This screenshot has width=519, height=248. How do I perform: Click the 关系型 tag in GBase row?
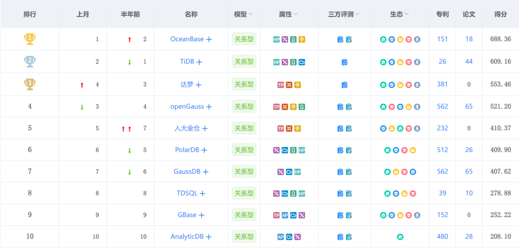click(x=244, y=215)
